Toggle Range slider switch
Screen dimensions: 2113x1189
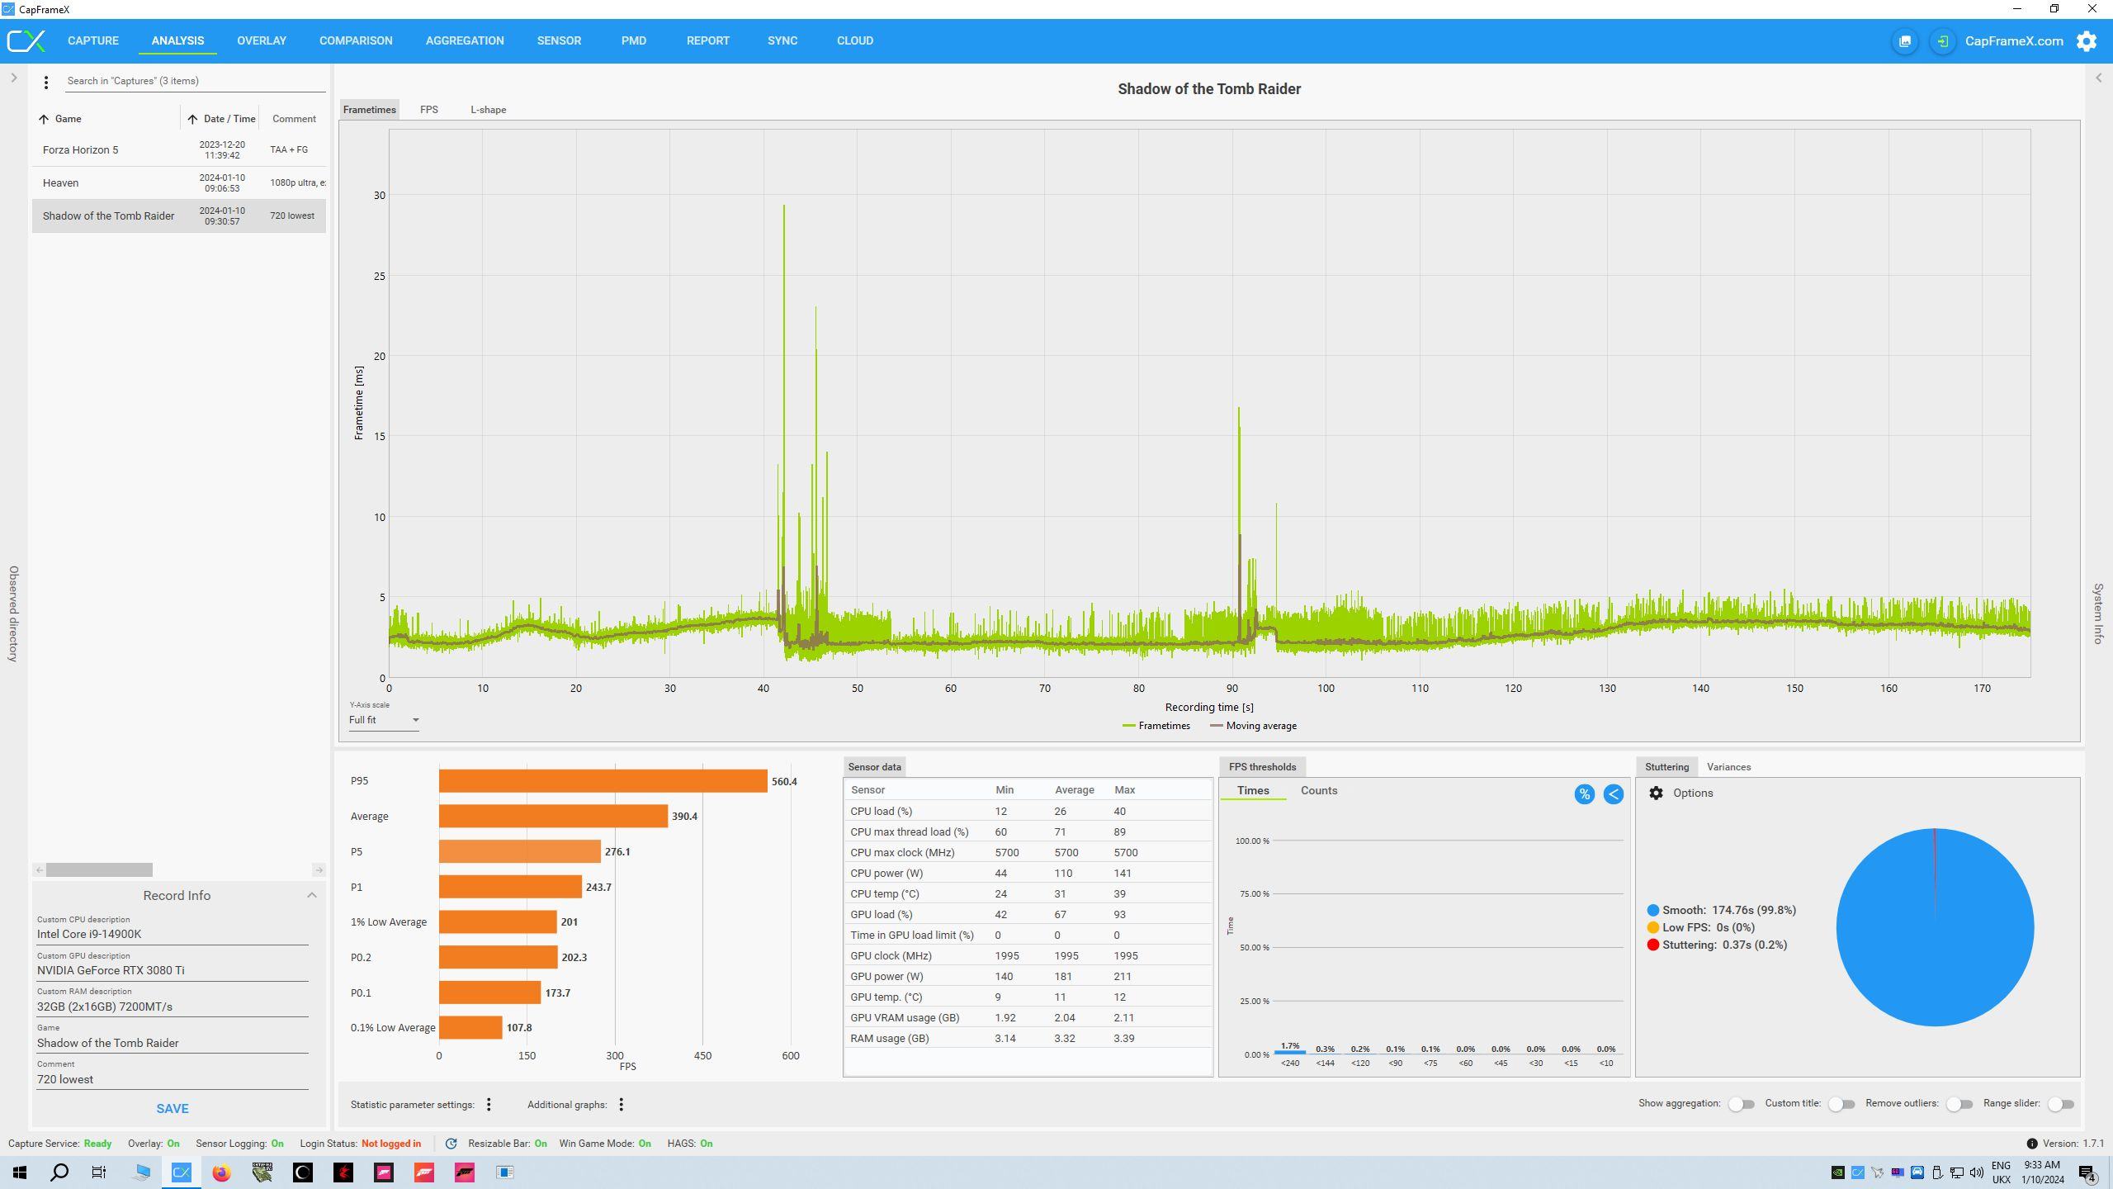click(x=2061, y=1104)
